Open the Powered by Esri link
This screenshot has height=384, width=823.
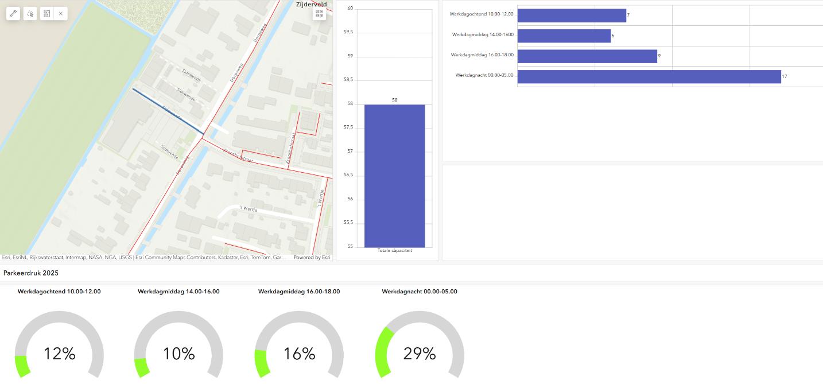coord(312,258)
